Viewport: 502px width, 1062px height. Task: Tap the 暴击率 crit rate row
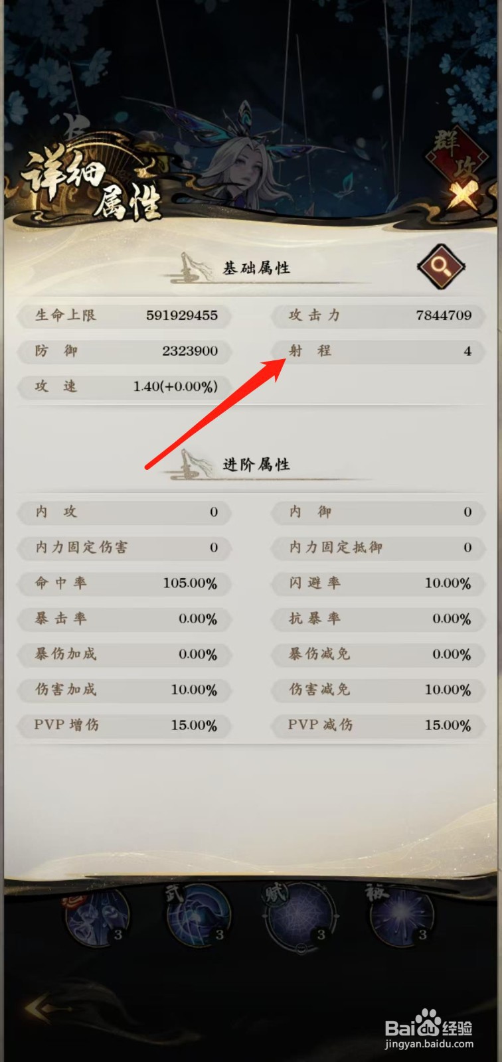(124, 619)
